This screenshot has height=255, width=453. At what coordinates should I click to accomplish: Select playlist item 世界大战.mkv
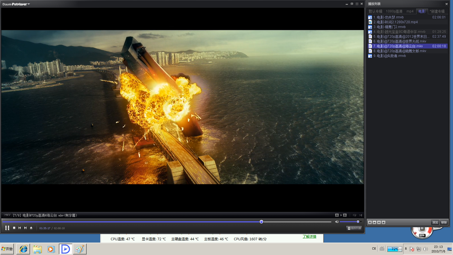click(x=408, y=41)
